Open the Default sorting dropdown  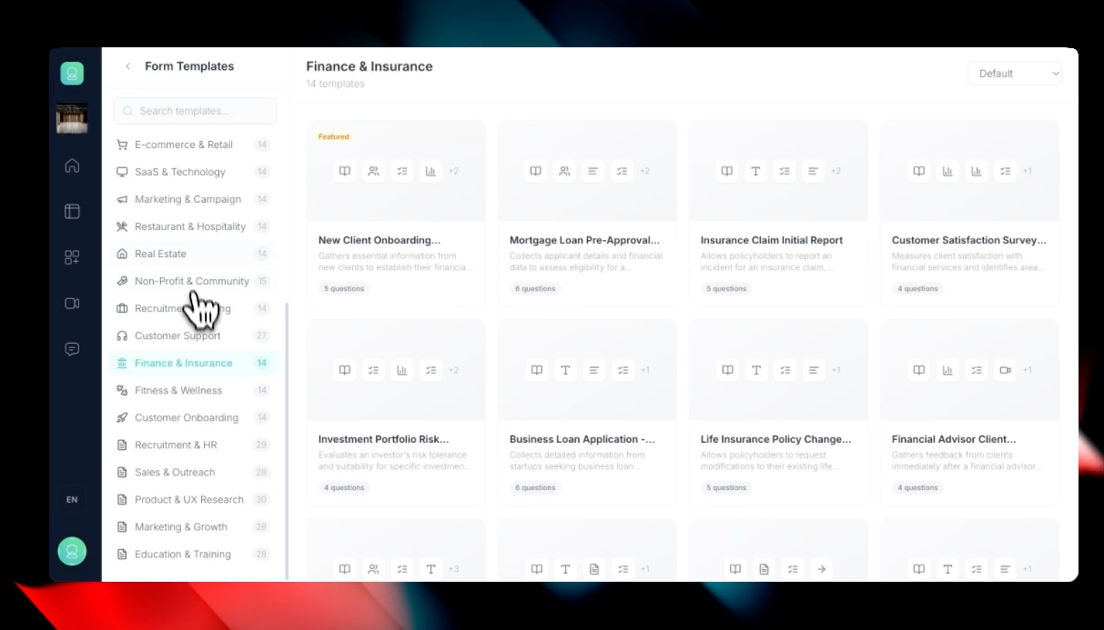click(1014, 73)
